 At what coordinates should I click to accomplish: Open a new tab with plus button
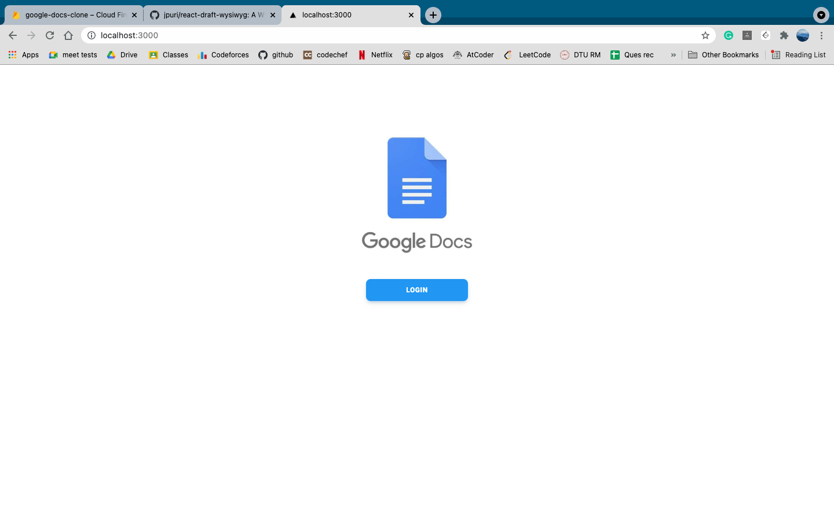coord(433,15)
